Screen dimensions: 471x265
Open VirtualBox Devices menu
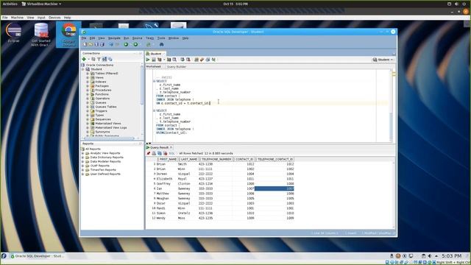click(54, 18)
